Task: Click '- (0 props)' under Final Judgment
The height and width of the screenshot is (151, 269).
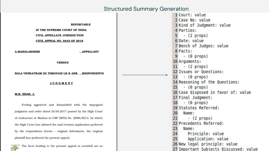Action: (x=196, y=103)
